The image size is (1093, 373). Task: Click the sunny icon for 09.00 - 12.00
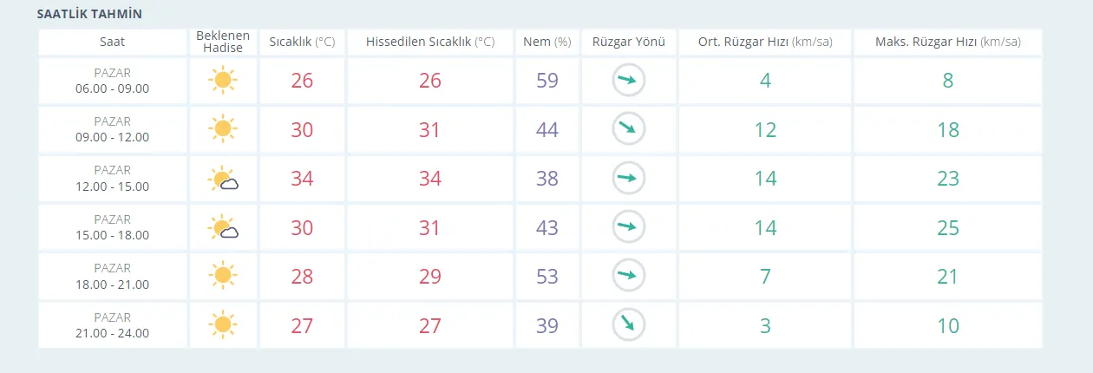pos(223,130)
